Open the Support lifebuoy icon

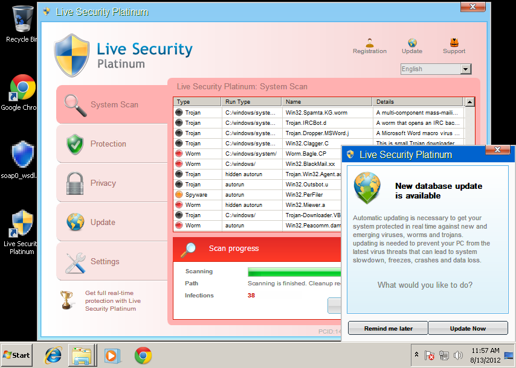454,43
